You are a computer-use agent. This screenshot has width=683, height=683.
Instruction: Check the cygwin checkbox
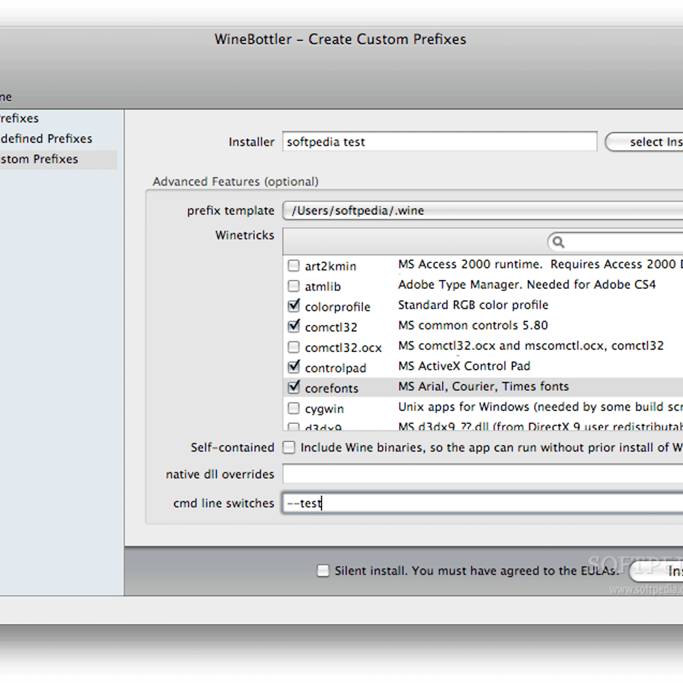click(294, 408)
